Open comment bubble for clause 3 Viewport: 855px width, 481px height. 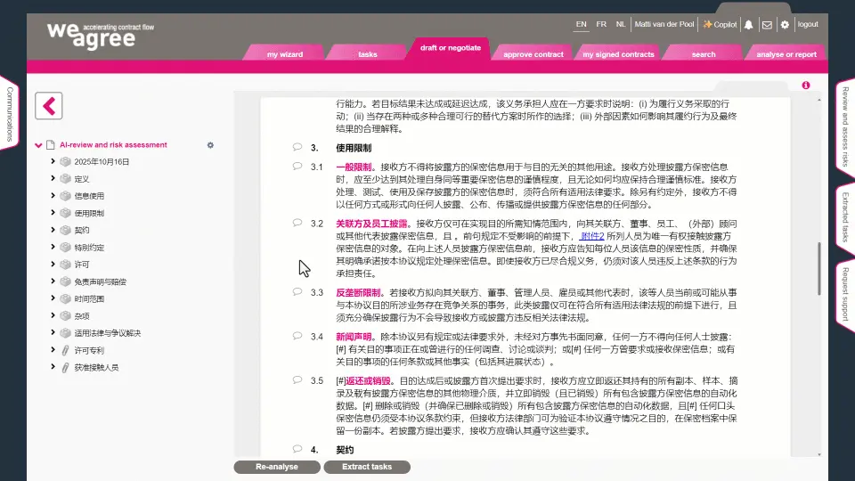pos(297,147)
